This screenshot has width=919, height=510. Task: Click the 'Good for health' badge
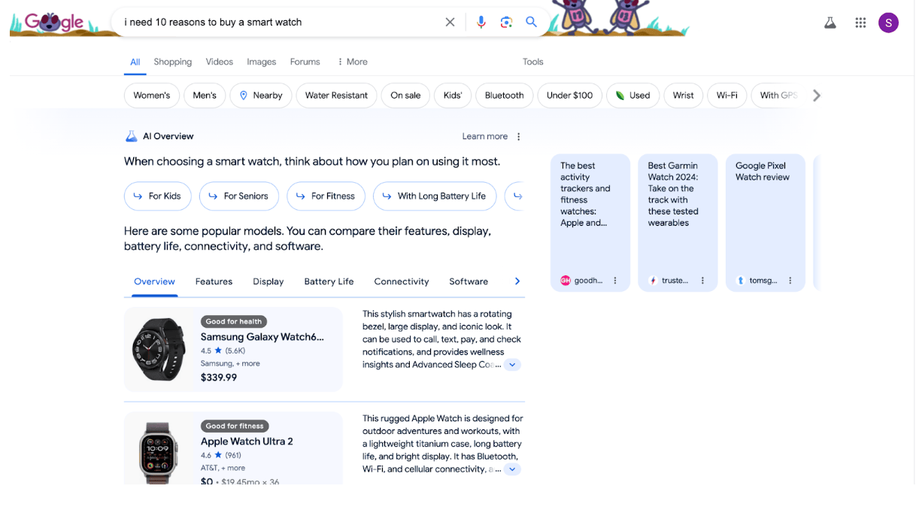click(x=234, y=321)
